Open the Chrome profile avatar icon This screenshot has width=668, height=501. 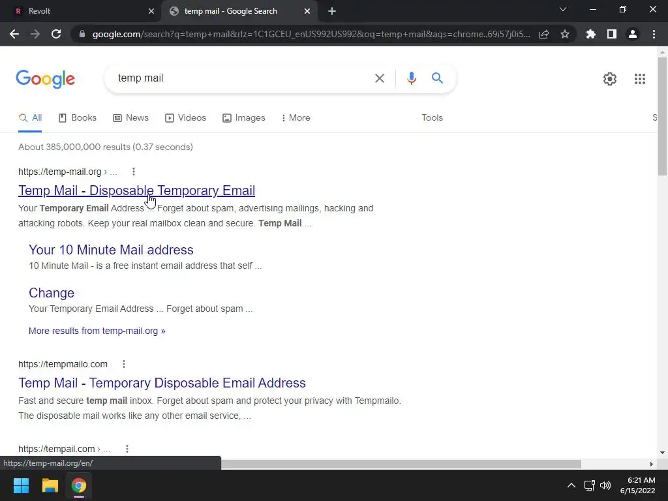(x=633, y=34)
